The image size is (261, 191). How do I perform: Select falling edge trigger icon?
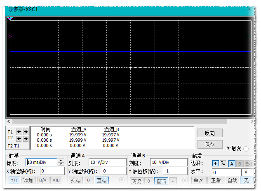point(223,163)
